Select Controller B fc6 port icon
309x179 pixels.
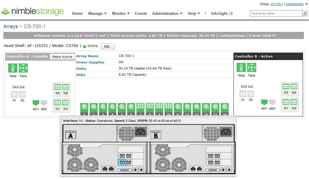(294, 86)
